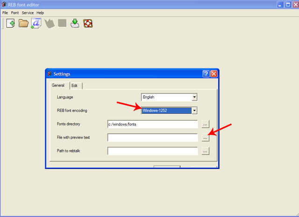The image size is (299, 217).
Task: Open the REB font encoding dropdown
Action: [x=194, y=110]
